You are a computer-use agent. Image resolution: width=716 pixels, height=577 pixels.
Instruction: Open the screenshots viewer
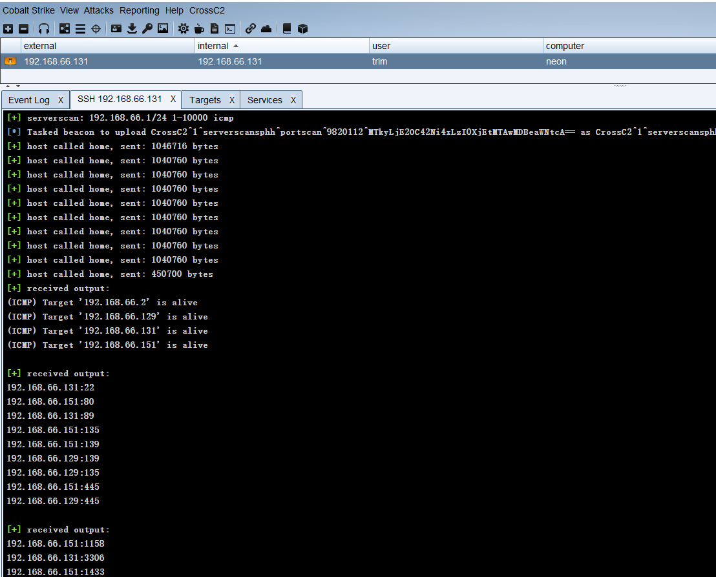tap(163, 28)
